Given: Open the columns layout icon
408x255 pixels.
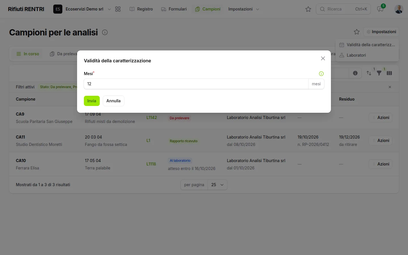Looking at the screenshot, I should point(389,73).
